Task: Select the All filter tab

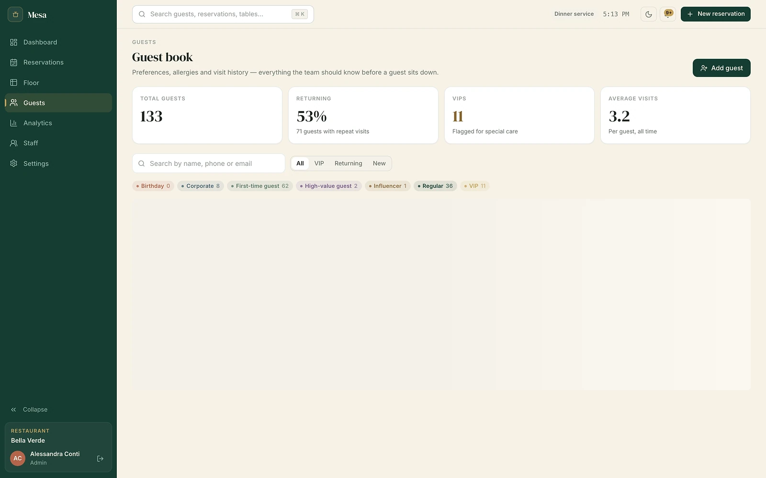Action: point(300,163)
